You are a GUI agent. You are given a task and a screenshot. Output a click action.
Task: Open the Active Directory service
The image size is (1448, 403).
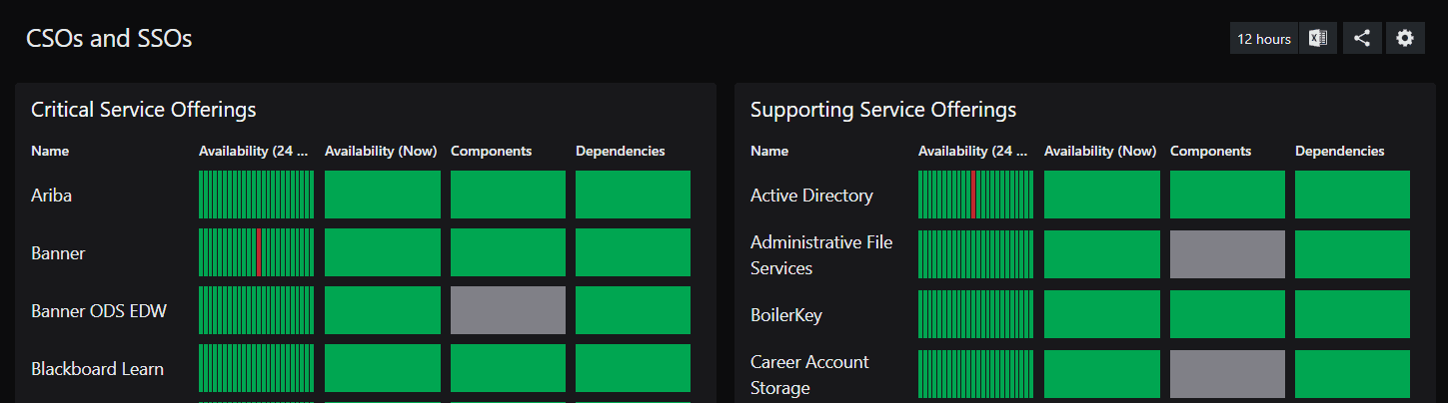[x=811, y=196]
